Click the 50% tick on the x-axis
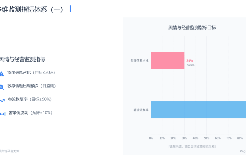This screenshot has width=246, height=155. 206,138
